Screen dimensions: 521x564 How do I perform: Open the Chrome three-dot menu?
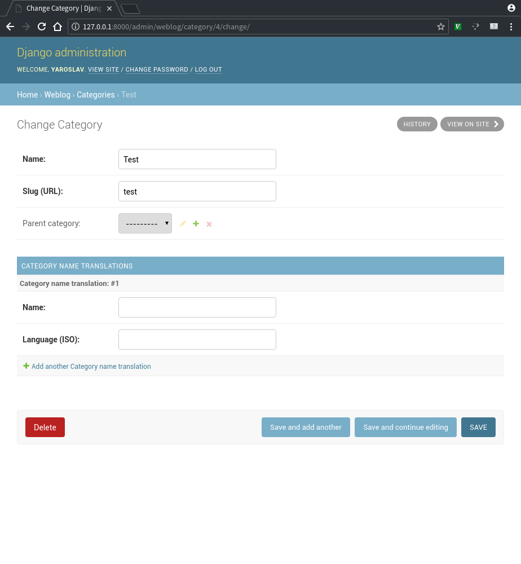[x=511, y=27]
